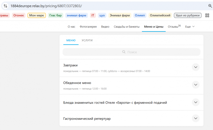Viewport: 213px width, 130px height.
Task: Click Блюда знаменитых гостей Отеля «Европа» title
Action: click(x=115, y=103)
